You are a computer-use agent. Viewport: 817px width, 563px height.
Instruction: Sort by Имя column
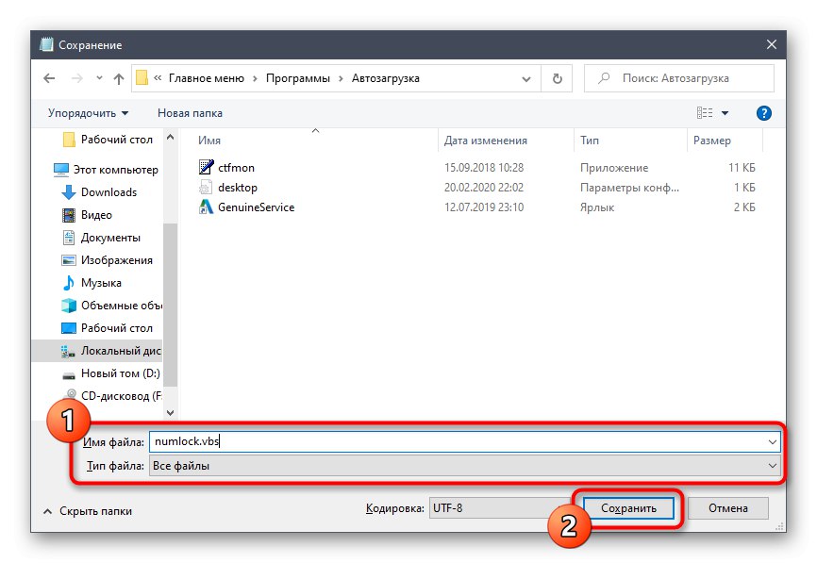208,141
